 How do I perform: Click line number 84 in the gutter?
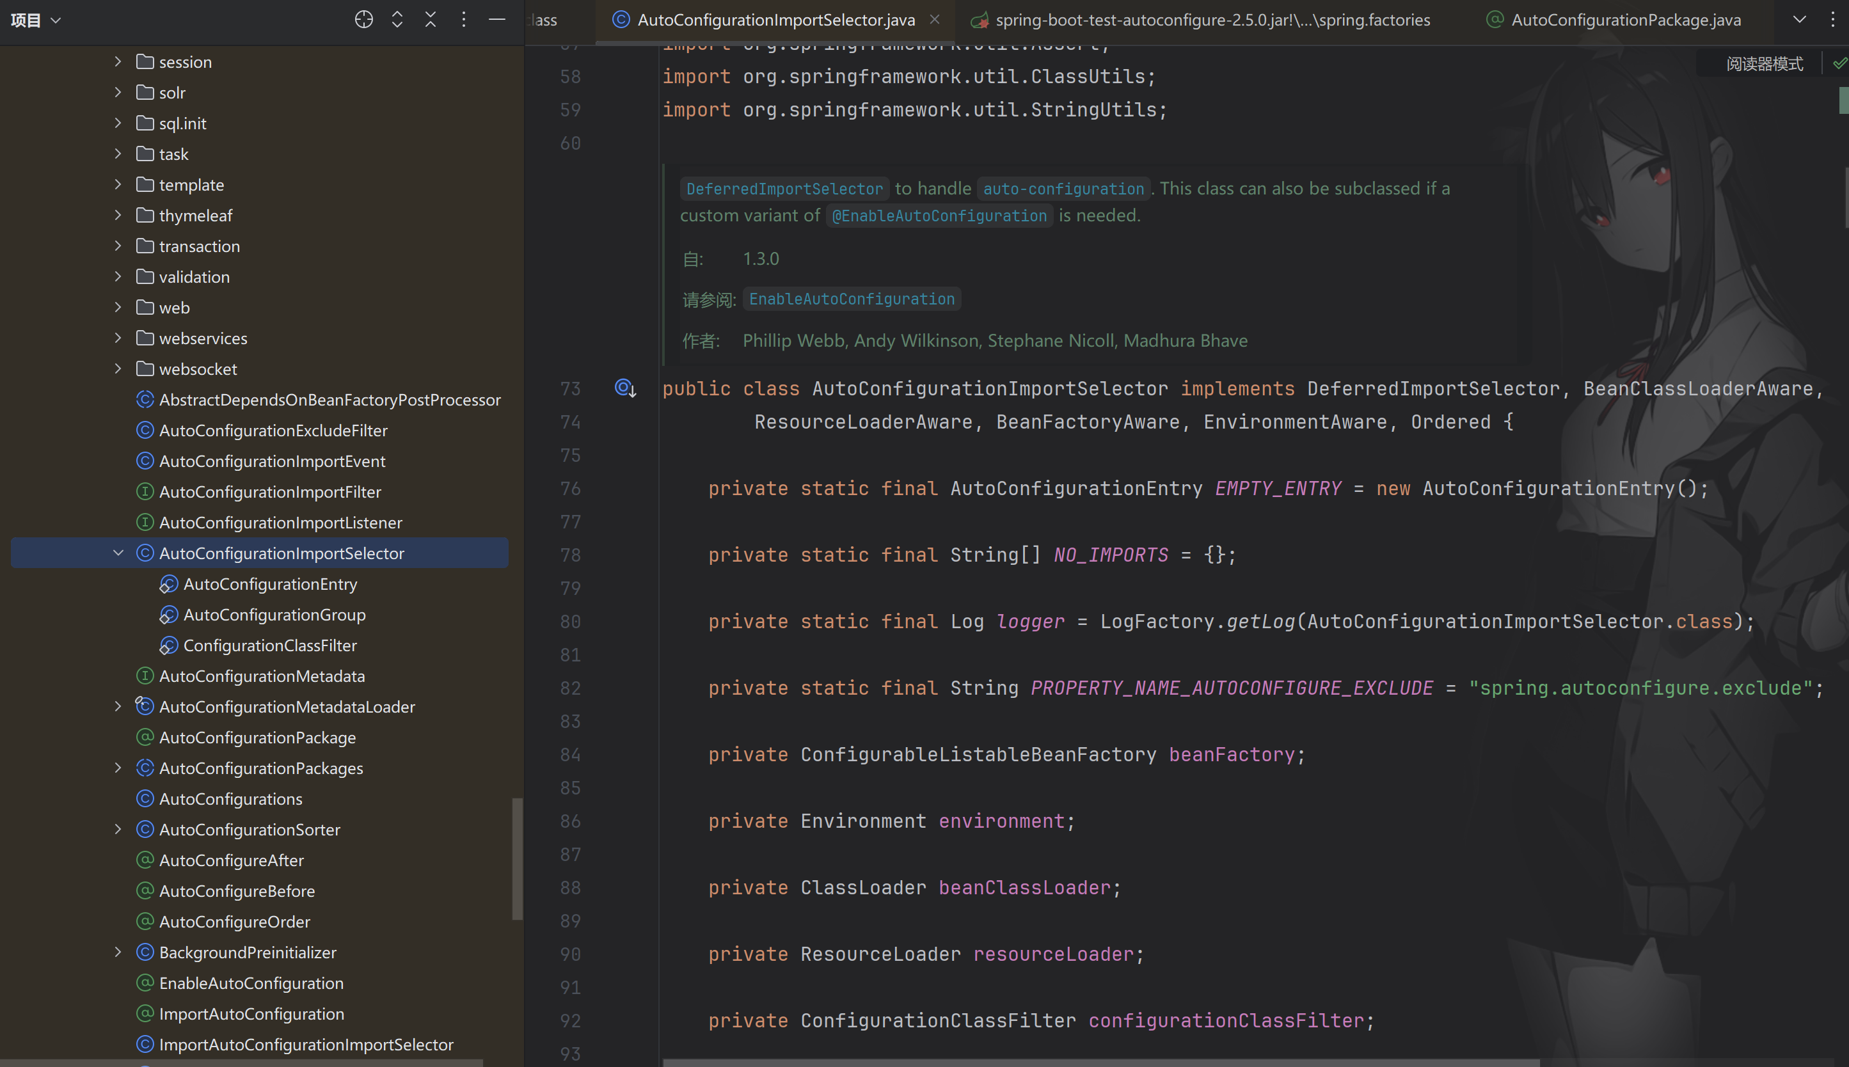[570, 755]
